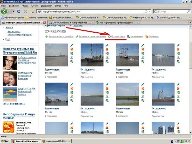Click the Заказ печати link

pyautogui.click(x=137, y=36)
